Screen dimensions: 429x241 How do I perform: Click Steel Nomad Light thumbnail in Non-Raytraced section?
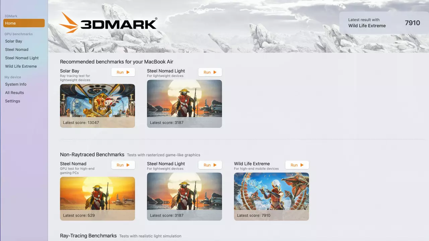coord(184,196)
